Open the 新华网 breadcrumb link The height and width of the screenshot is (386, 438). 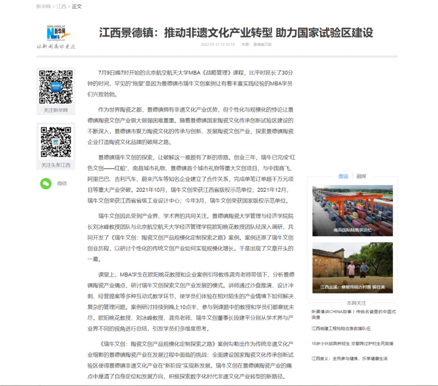(x=43, y=7)
